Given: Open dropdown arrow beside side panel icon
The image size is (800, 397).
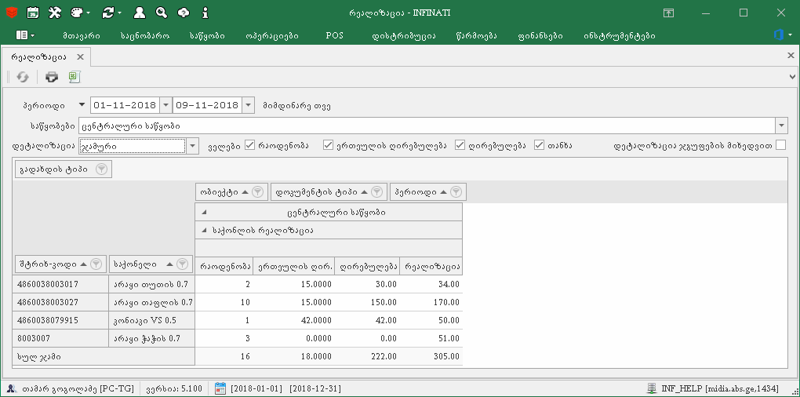Looking at the screenshot, I should tap(33, 36).
